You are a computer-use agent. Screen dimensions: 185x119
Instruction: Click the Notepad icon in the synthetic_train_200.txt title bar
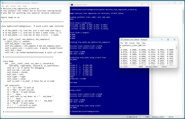pos(122,40)
